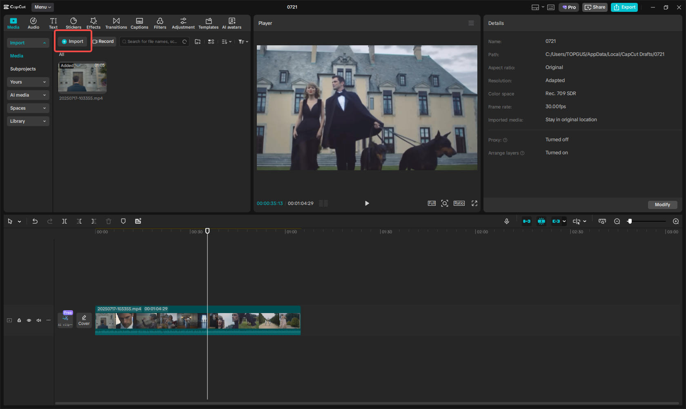Viewport: 686px width, 409px height.
Task: Select the 20250717-103355.mp4 thumbnail
Action: (x=82, y=77)
